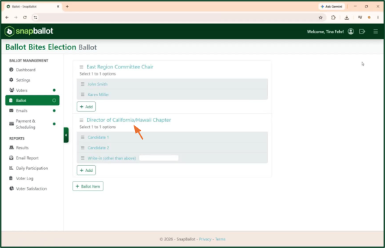The height and width of the screenshot is (248, 385).
Task: Open browser downloads icon
Action: click(x=347, y=17)
